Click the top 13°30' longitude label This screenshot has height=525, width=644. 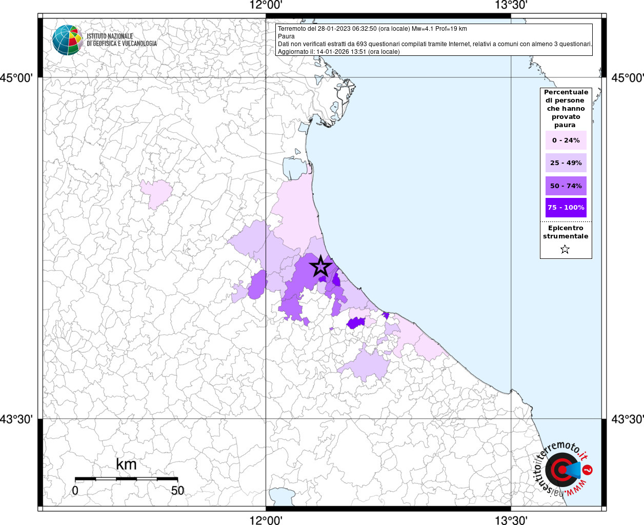coord(511,5)
